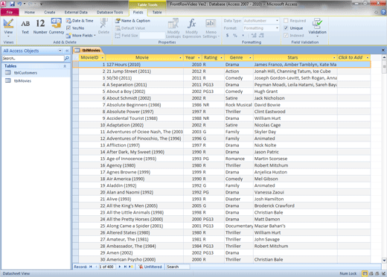Switch to Datasheet View icon in status bar

pyautogui.click(x=365, y=273)
